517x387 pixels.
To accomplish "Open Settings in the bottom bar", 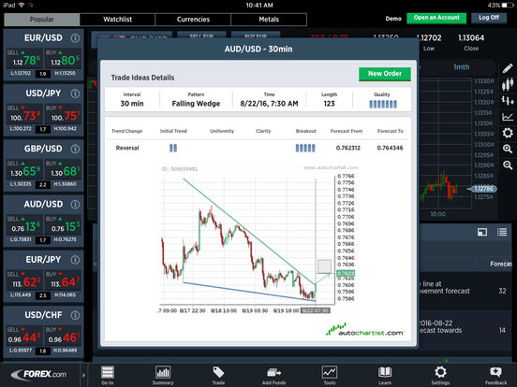I will click(440, 376).
